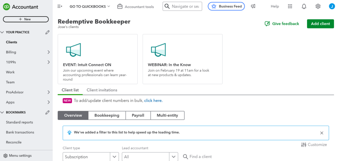The height and width of the screenshot is (161, 338).
Task: Open Reconcile bookmark
Action: [14, 142]
